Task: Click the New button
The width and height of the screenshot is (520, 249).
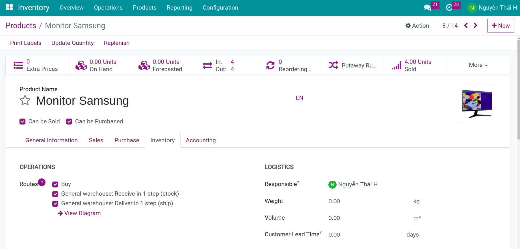Action: [501, 26]
